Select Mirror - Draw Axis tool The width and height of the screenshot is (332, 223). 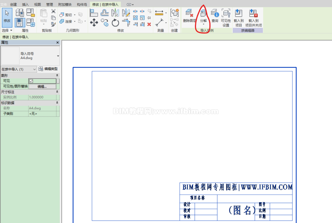(x=126, y=13)
